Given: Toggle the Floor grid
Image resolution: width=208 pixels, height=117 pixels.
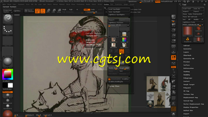Looking at the screenshot, I should 173,52.
